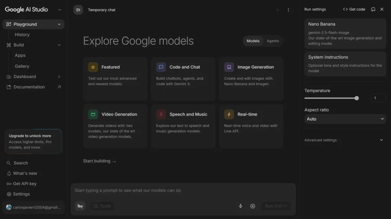391x219 pixels.
Task: Click the Code and Chat card description text
Action: [179, 81]
